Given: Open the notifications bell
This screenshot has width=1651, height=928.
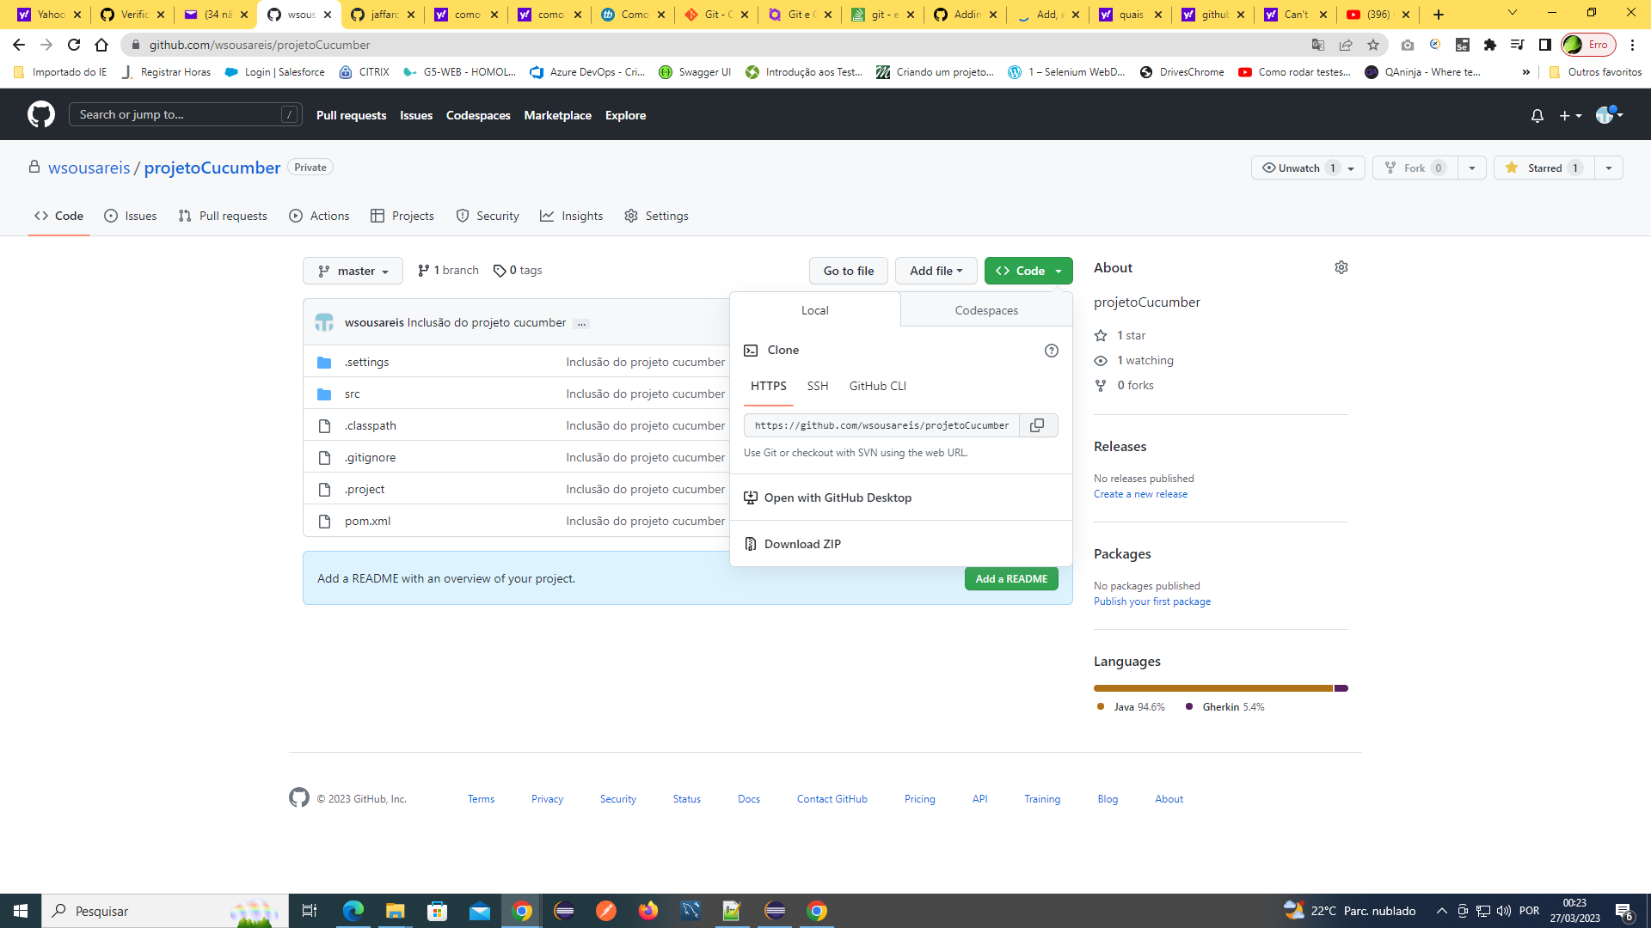Looking at the screenshot, I should pos(1537,115).
